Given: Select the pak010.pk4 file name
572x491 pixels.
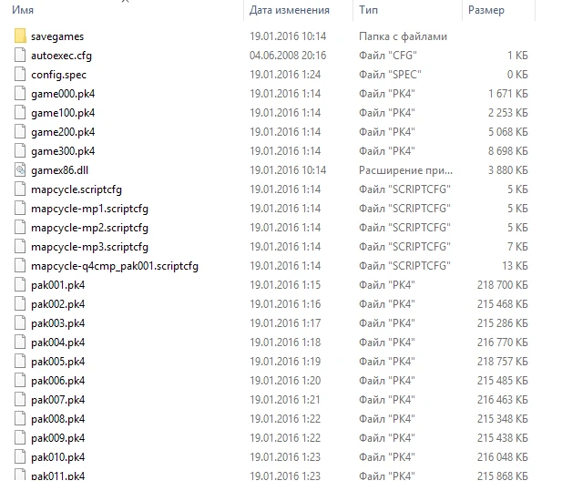Looking at the screenshot, I should tap(57, 457).
